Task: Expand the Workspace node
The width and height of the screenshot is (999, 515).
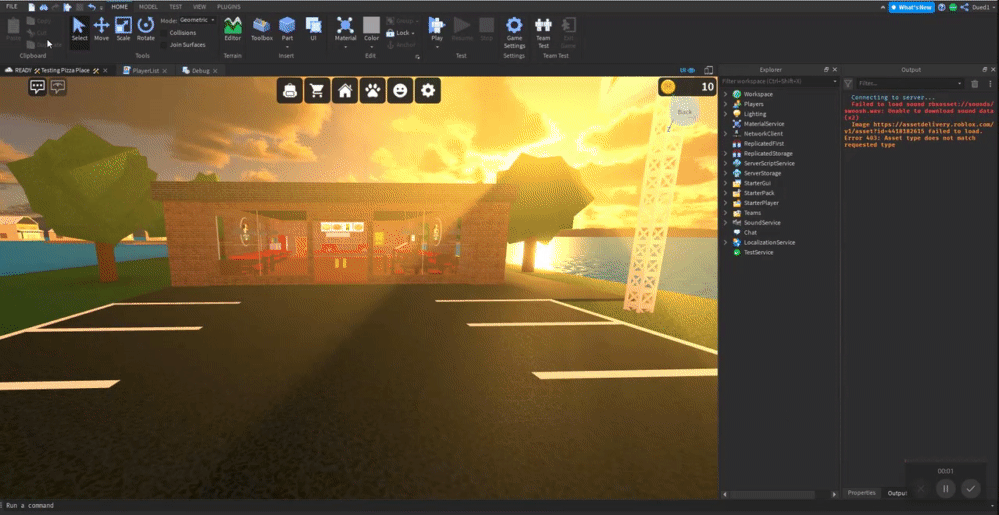Action: (x=725, y=94)
